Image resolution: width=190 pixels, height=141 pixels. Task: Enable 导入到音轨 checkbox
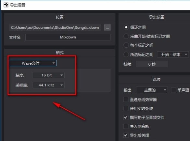tap(126, 126)
